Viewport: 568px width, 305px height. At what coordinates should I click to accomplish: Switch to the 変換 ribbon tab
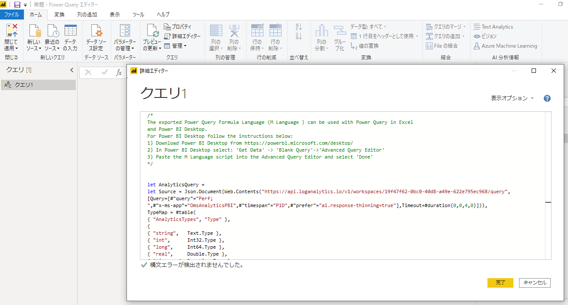[x=59, y=14]
